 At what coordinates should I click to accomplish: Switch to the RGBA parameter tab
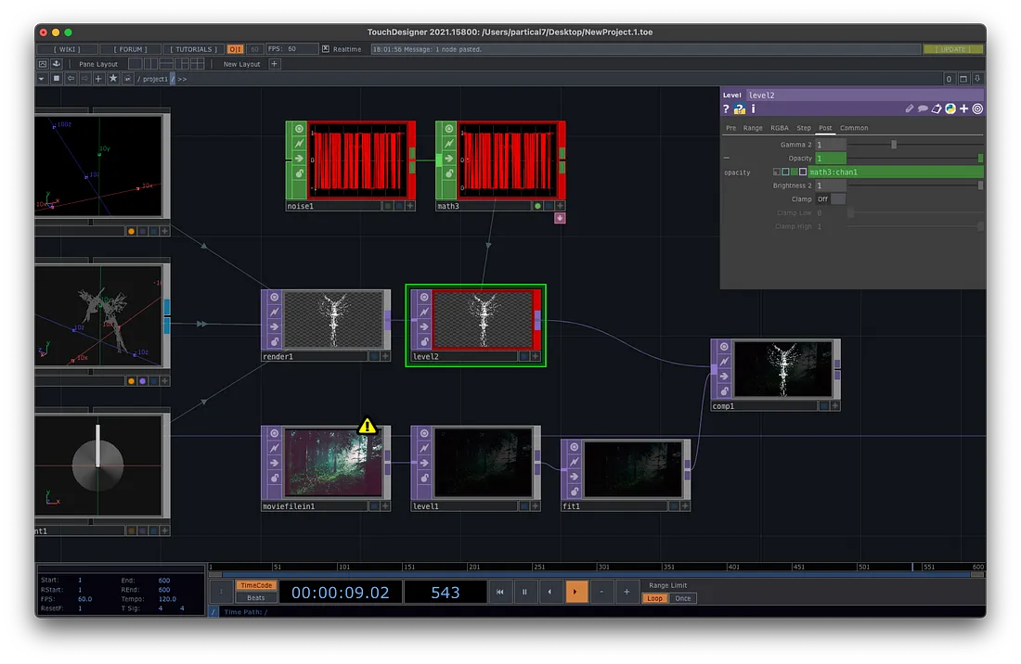point(779,128)
